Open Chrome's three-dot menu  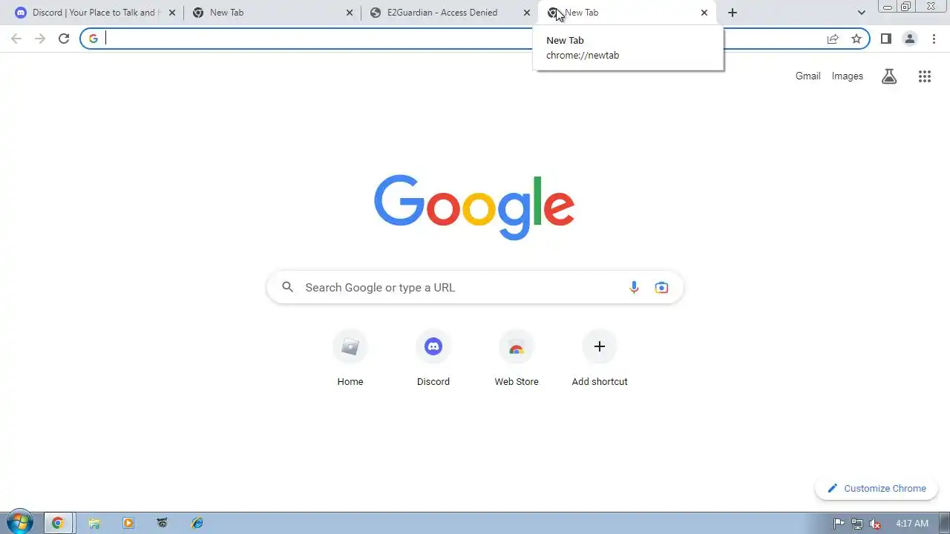coord(934,39)
